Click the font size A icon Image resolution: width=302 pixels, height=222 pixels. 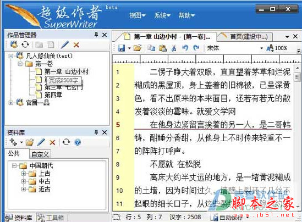[270, 48]
